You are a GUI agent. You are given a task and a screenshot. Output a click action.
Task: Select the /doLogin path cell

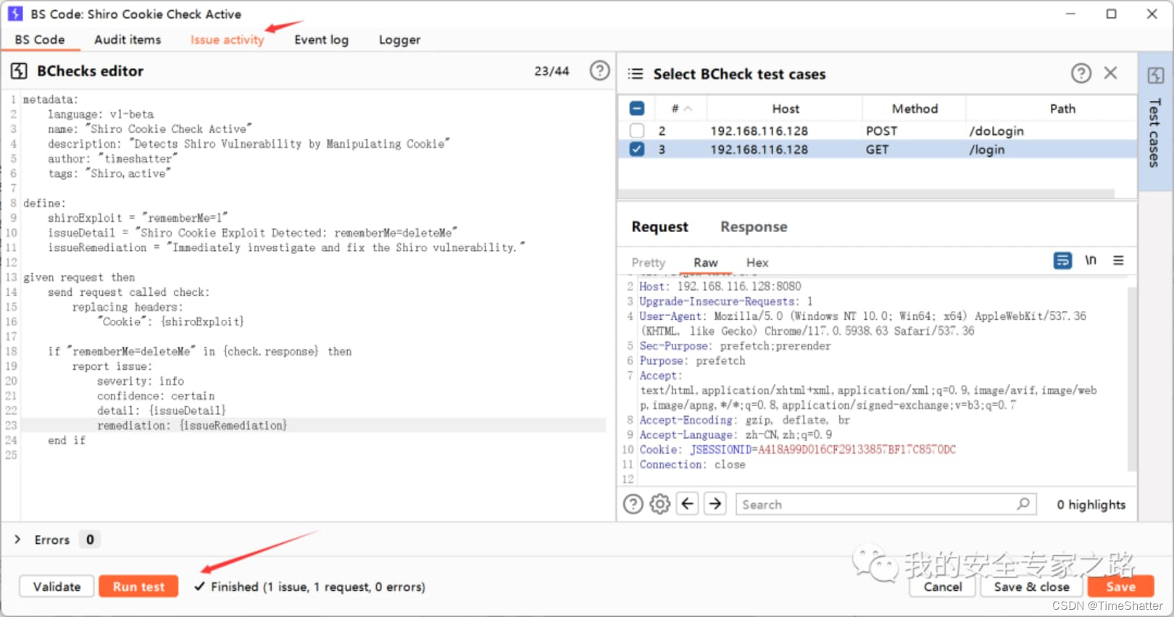(x=996, y=131)
